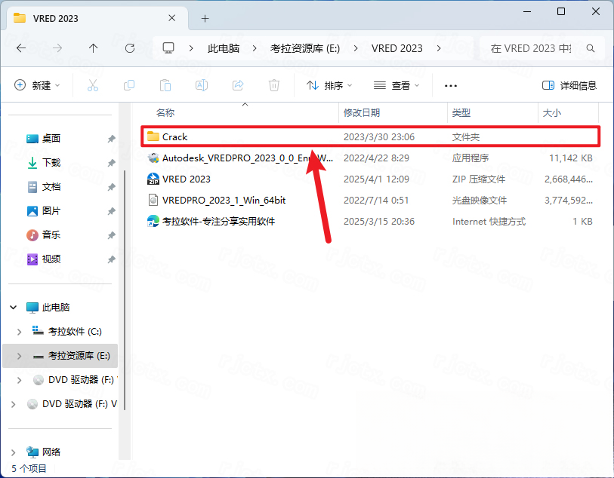The image size is (614, 478).
Task: Select the VRED 2023 ZIP file
Action: coord(370,179)
